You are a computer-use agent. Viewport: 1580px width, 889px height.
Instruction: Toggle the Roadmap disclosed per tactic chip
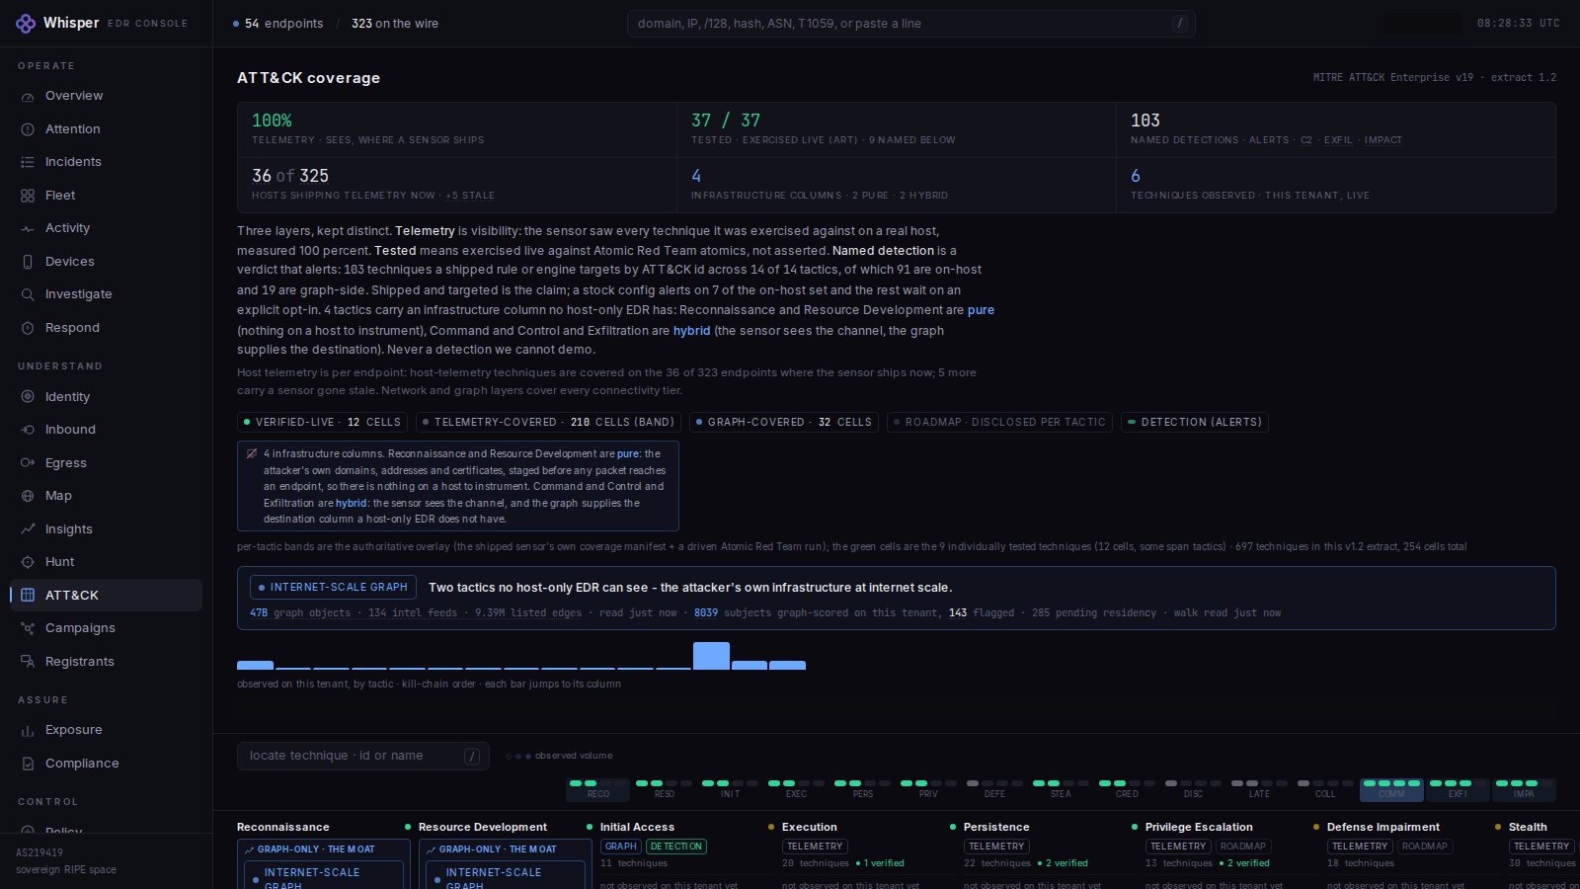(x=999, y=422)
